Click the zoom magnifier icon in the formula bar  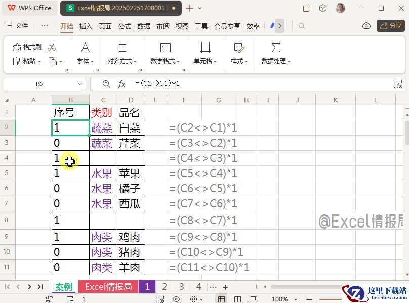[106, 84]
